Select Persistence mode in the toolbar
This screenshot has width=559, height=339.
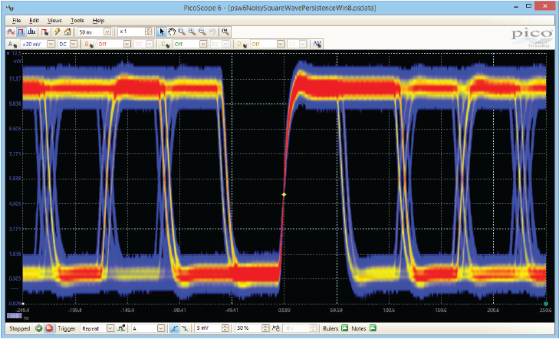(22, 32)
